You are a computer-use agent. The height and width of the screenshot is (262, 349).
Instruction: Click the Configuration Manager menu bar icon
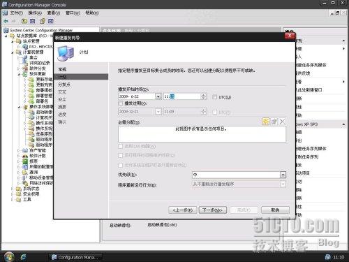click(5, 13)
